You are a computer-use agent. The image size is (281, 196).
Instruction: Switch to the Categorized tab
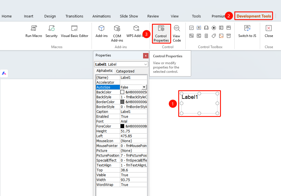click(125, 71)
